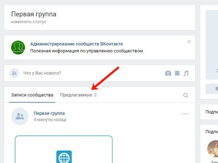
Task: Open the globe image attachment in the post
Action: click(x=64, y=149)
